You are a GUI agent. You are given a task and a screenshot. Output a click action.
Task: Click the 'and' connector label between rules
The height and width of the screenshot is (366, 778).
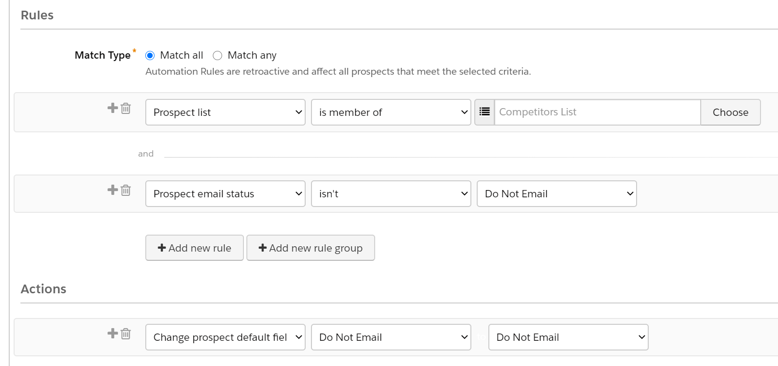(146, 154)
